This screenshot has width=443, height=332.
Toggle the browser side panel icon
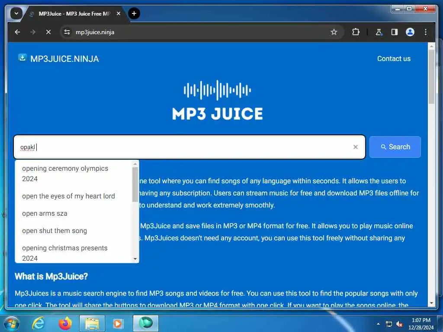coord(395,32)
